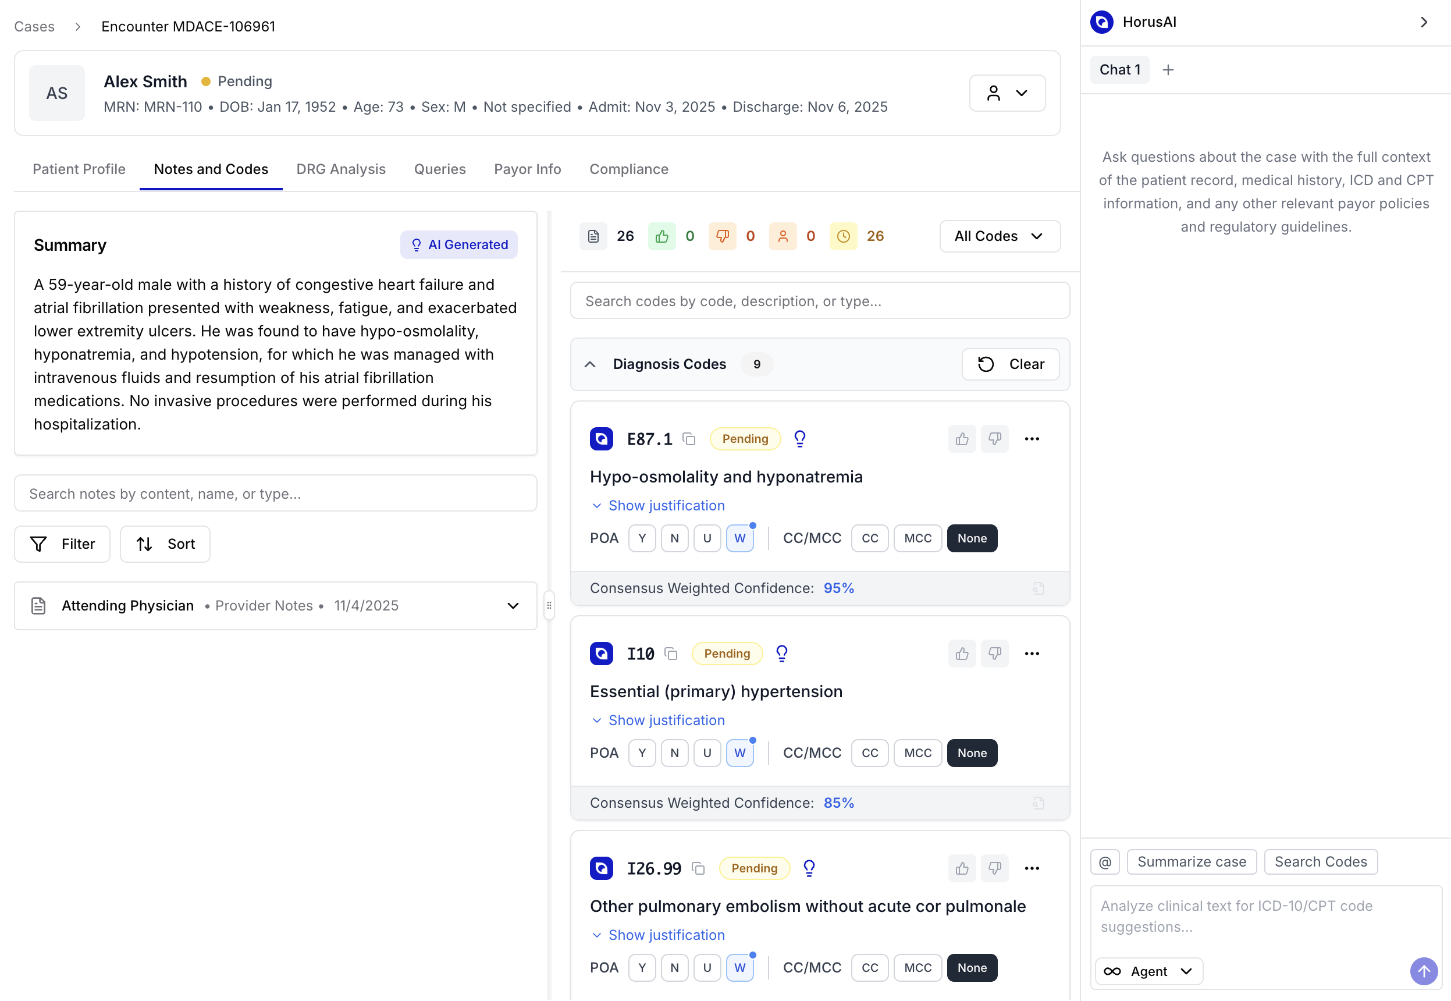
Task: Add a new chat tab with plus icon
Action: pyautogui.click(x=1168, y=70)
